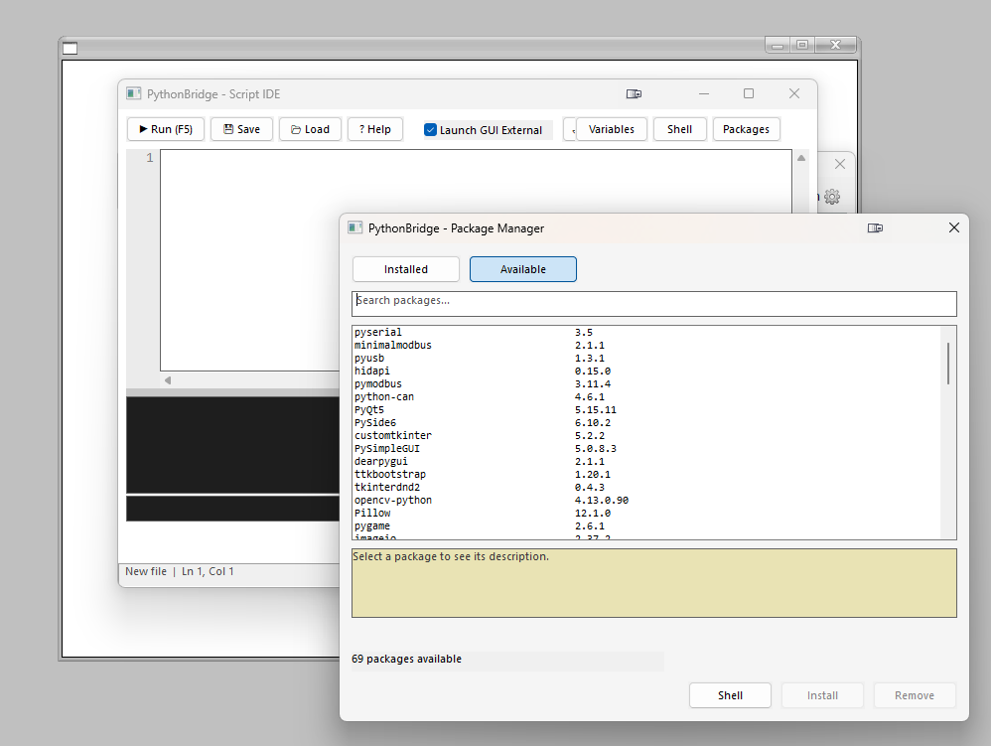Click the editor's horizontal scroll-left arrow
The width and height of the screenshot is (991, 746).
coord(168,380)
